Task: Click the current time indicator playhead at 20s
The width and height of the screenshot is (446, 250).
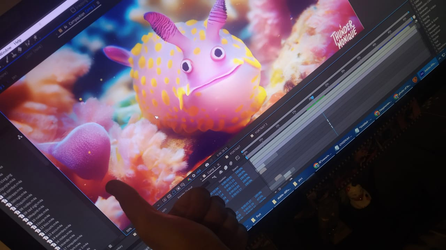Action: (312, 98)
